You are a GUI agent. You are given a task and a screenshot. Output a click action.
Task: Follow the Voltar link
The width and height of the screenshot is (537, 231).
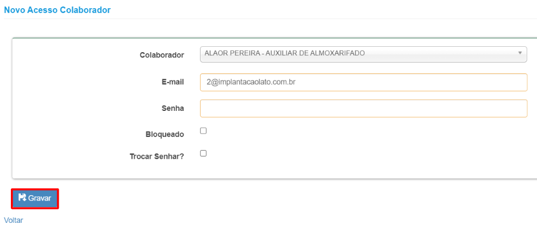point(14,220)
